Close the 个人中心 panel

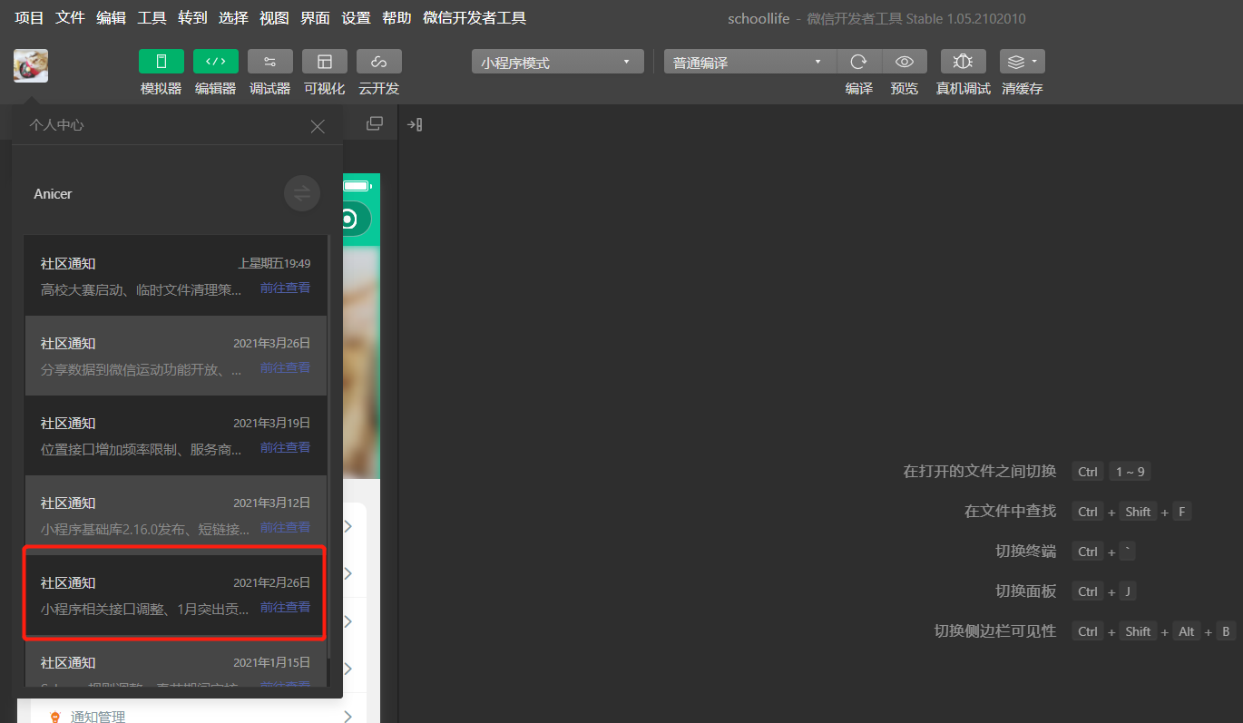point(318,126)
